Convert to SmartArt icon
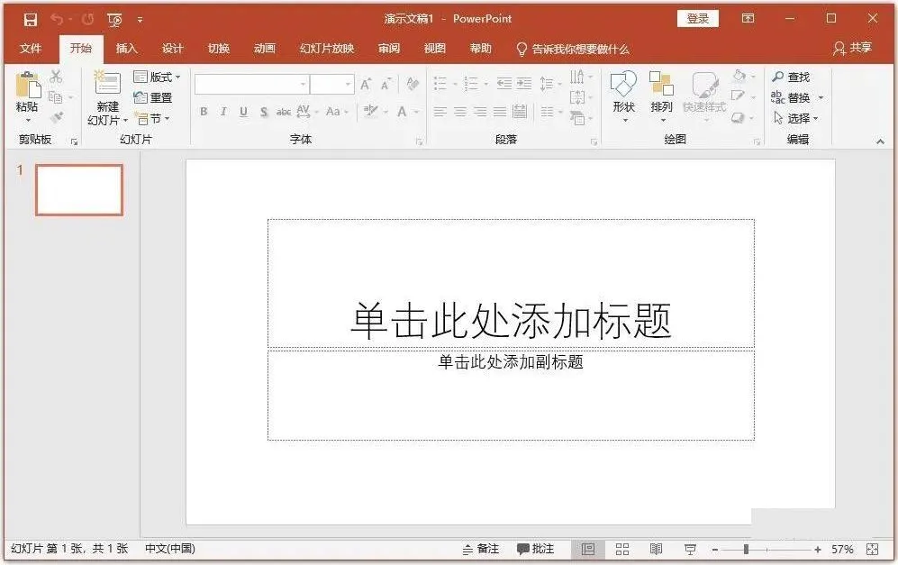Viewport: 898px width, 565px height. (577, 118)
